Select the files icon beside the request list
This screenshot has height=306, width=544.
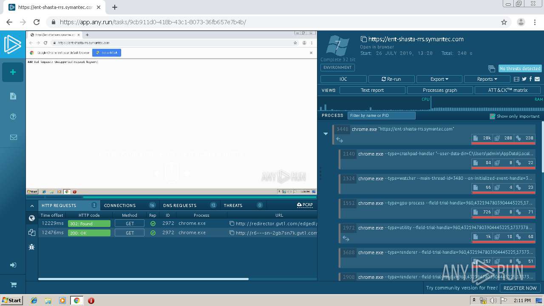tap(31, 232)
